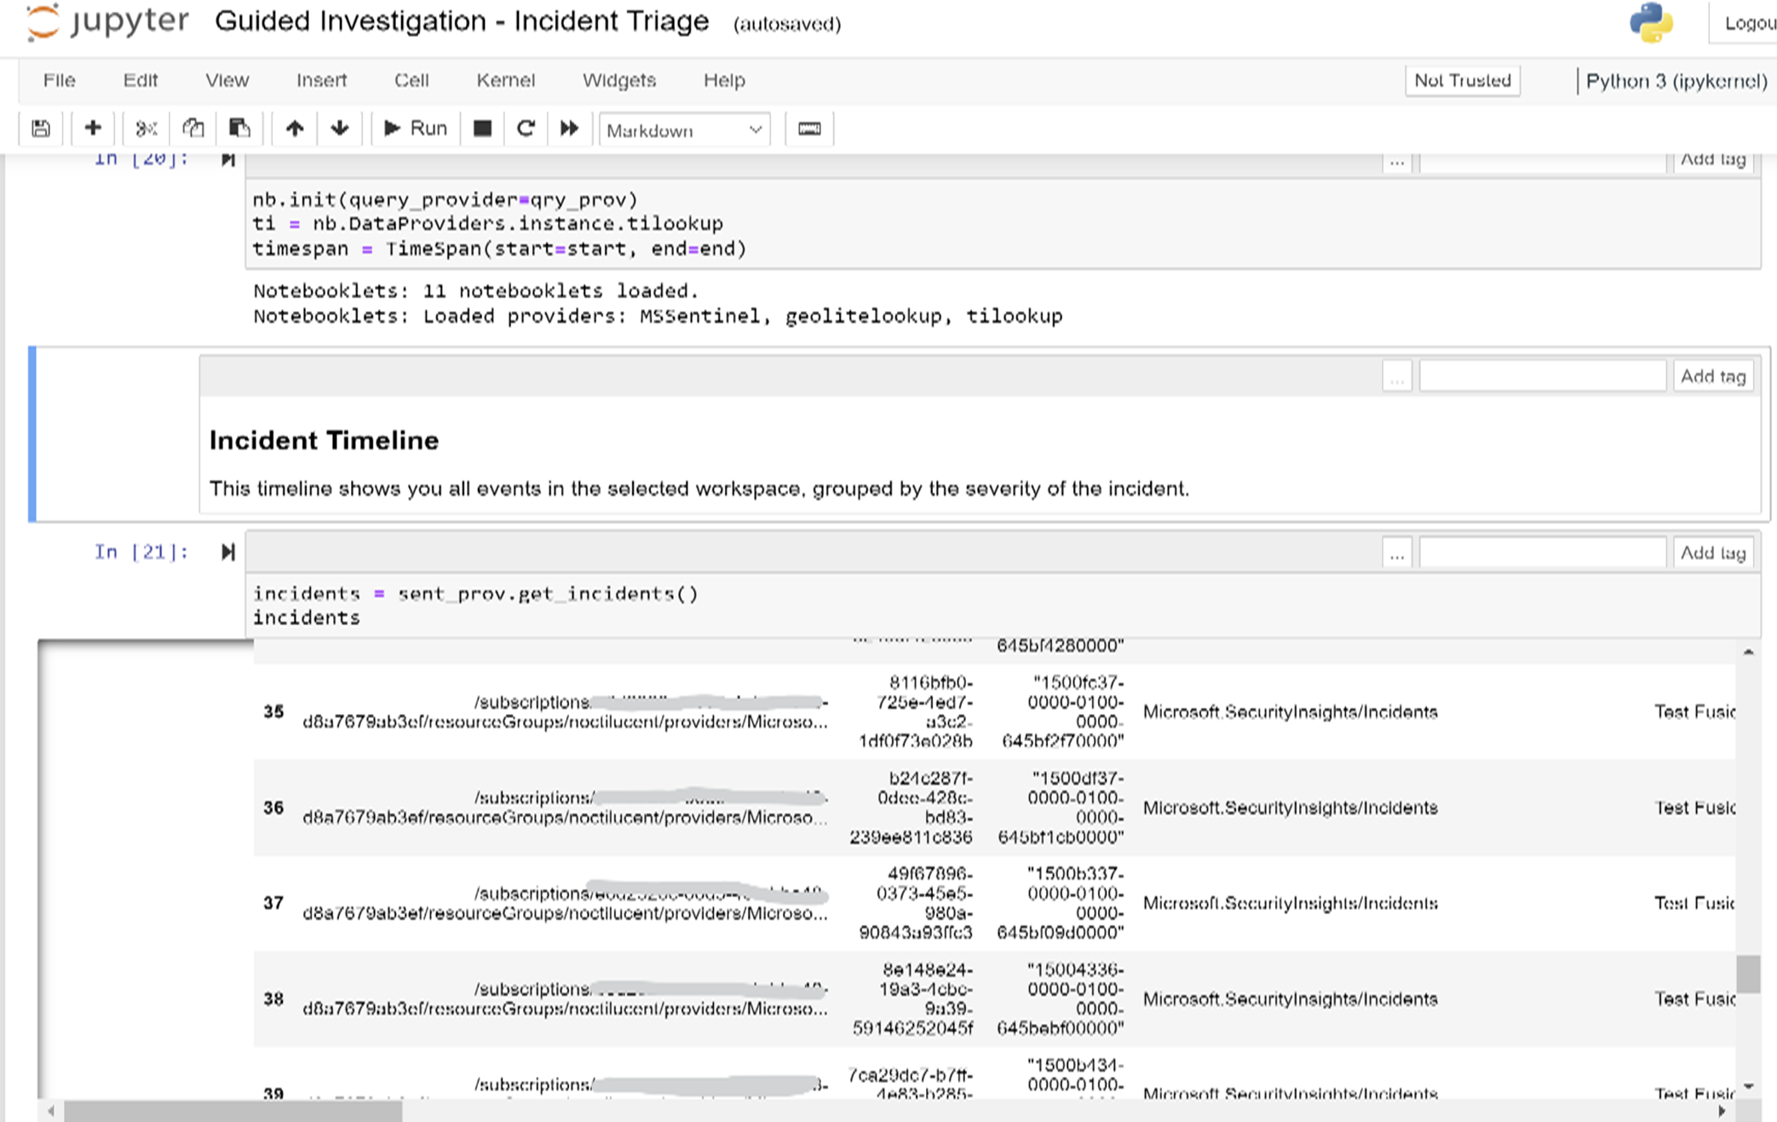Save the notebook
Image resolution: width=1777 pixels, height=1122 pixels.
pos(40,128)
